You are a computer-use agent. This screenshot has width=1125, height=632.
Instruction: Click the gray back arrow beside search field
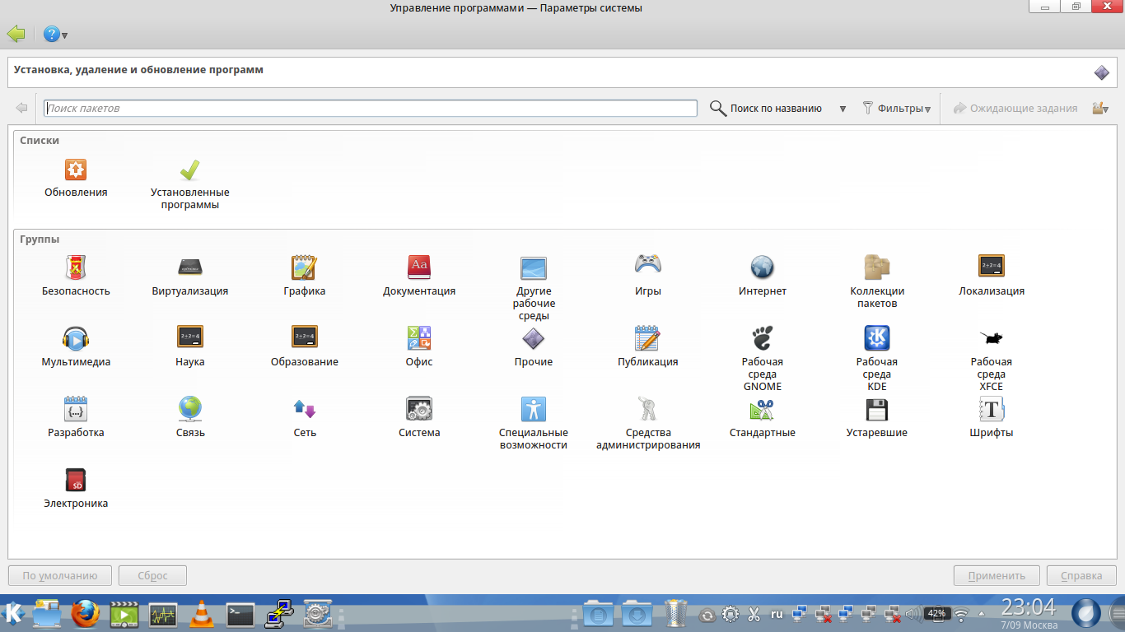coord(21,109)
